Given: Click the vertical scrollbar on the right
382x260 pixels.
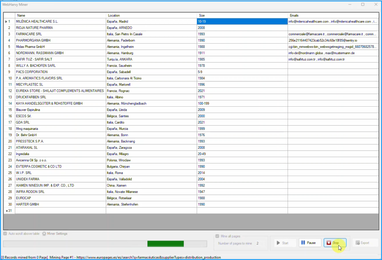Looking at the screenshot, I should 380,112.
